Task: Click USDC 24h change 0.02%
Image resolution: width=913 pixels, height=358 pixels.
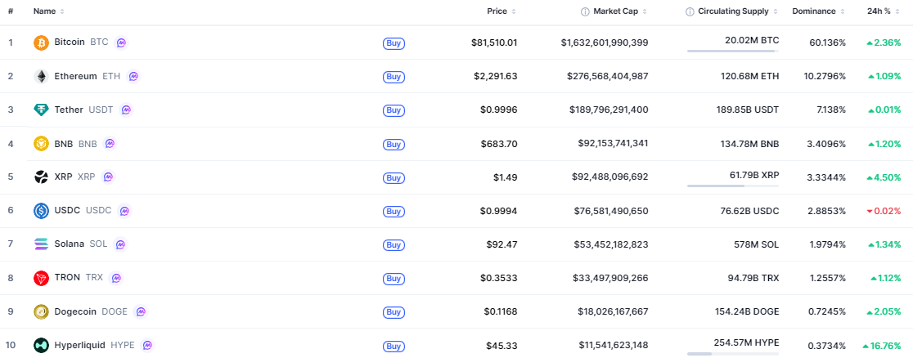Action: pos(884,211)
